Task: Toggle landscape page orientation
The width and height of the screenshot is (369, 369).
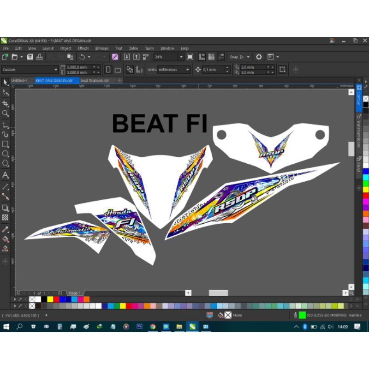Action: [118, 69]
